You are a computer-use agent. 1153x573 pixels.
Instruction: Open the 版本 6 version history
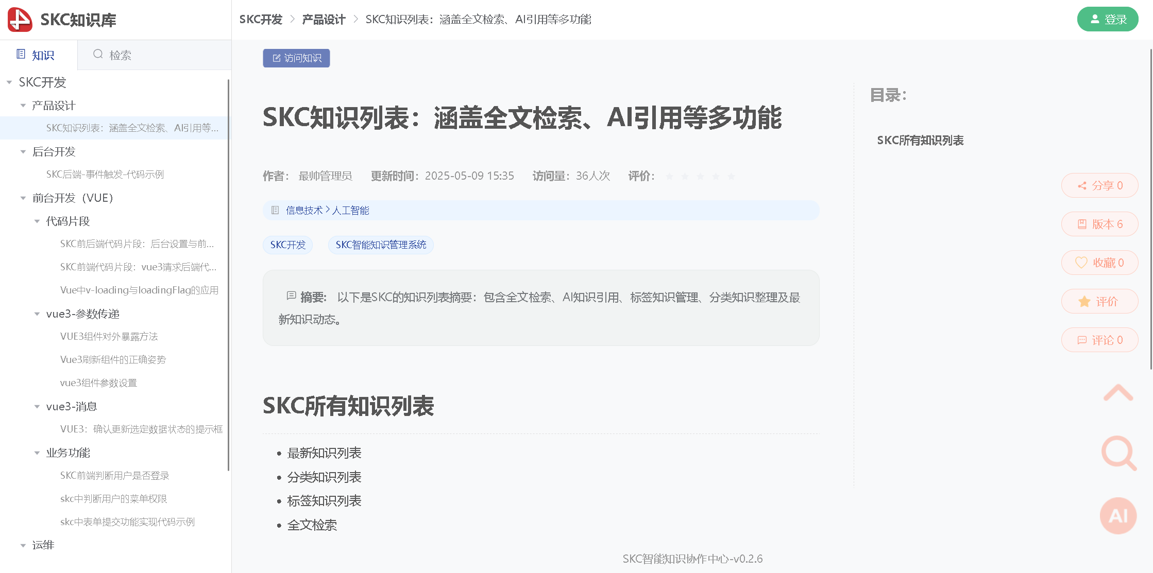pyautogui.click(x=1099, y=224)
